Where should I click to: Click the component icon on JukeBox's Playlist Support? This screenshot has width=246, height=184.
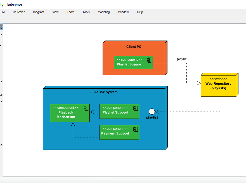(x=136, y=108)
